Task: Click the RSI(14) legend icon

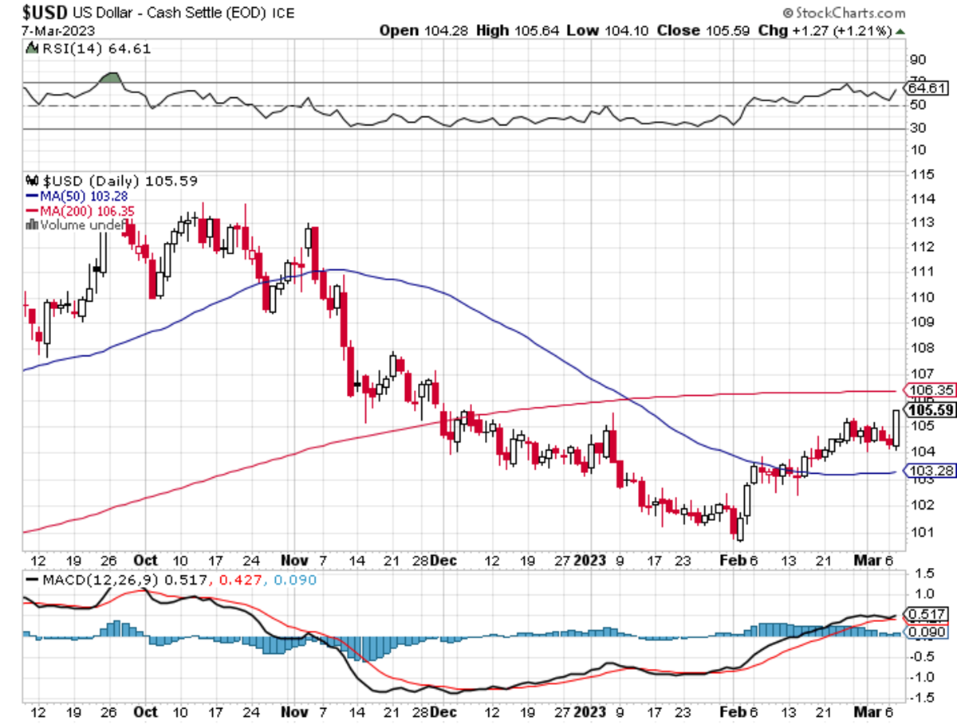Action: tap(32, 49)
